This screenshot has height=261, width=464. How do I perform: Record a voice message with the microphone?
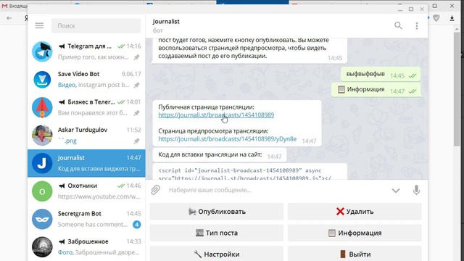coord(416,190)
